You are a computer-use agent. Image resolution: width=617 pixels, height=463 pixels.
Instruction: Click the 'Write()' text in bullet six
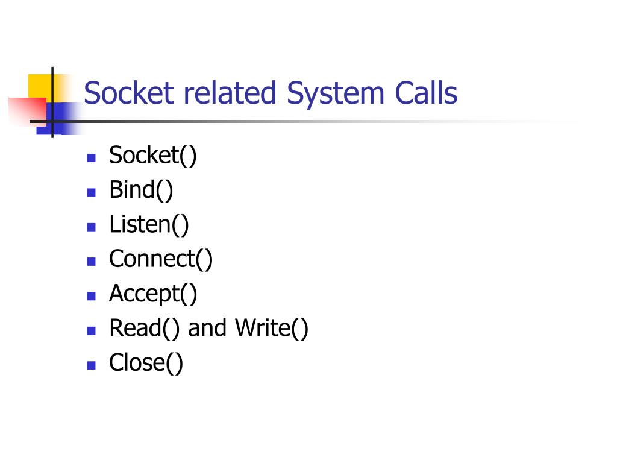(x=272, y=328)
